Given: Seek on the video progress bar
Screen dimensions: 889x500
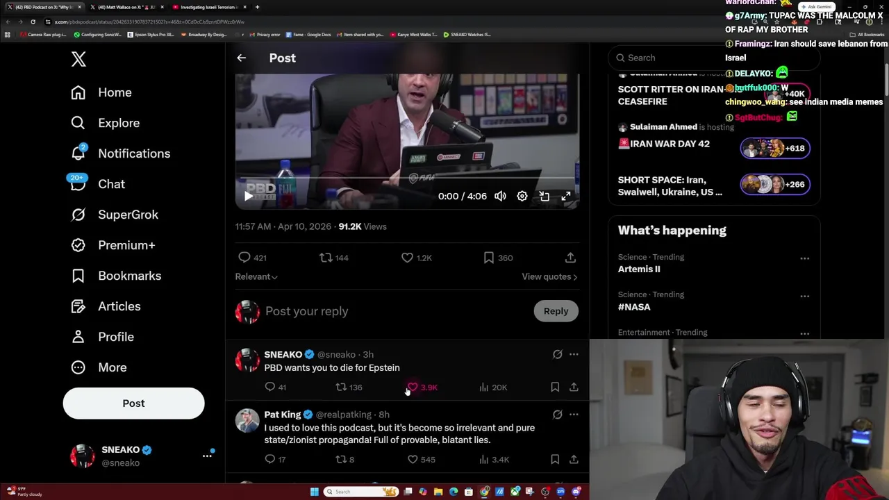Looking at the screenshot, I should [407, 179].
